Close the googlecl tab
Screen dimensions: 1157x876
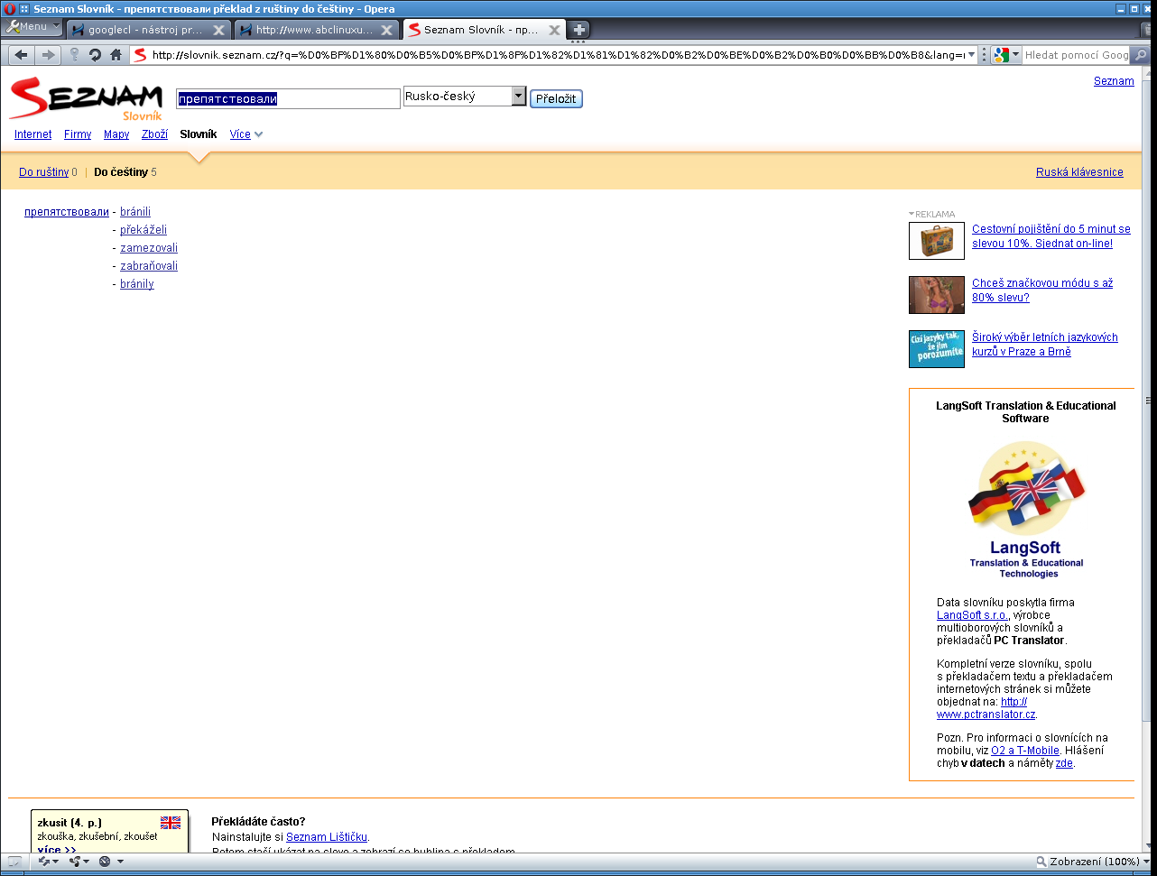218,30
